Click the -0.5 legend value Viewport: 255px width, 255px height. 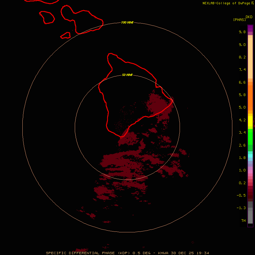241,195
